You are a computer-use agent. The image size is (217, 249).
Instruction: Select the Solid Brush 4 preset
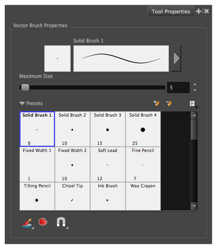[x=143, y=129]
